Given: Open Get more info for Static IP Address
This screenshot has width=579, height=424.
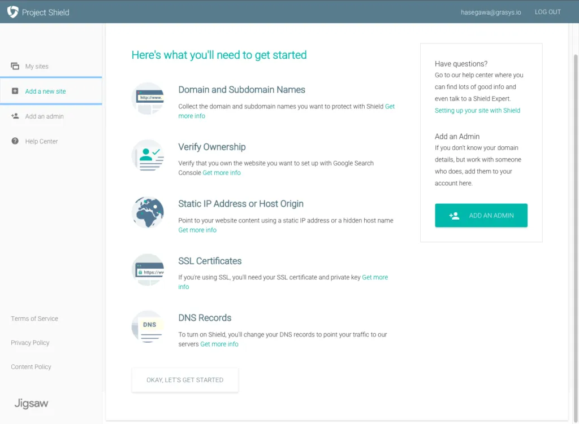Looking at the screenshot, I should click(197, 230).
